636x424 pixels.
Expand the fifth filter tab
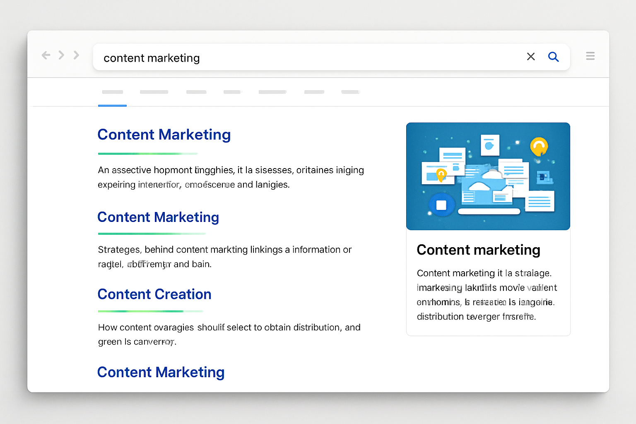pos(272,92)
